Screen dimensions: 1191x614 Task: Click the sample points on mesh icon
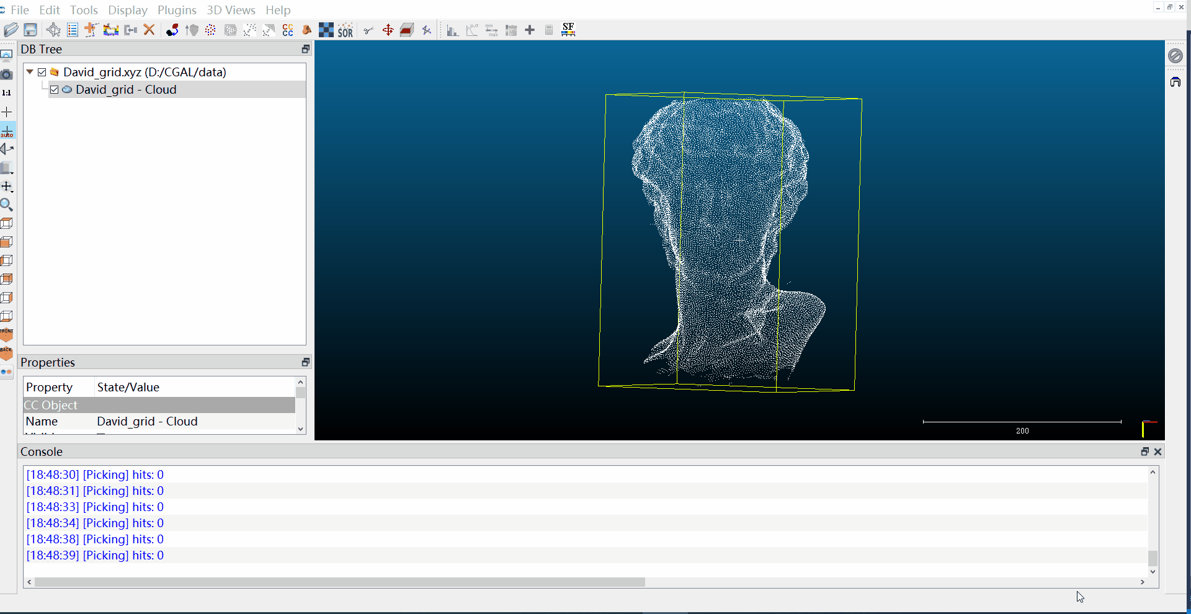[x=230, y=30]
